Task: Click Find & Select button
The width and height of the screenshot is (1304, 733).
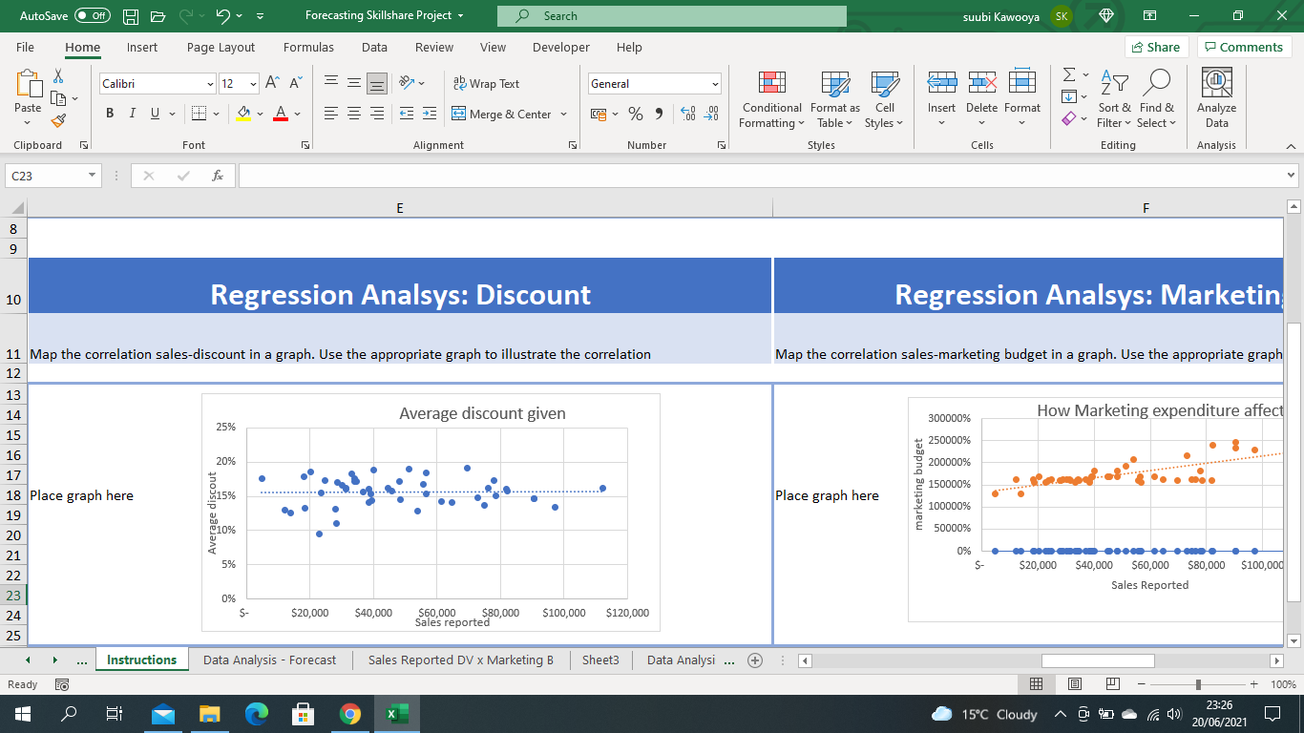Action: (x=1157, y=99)
